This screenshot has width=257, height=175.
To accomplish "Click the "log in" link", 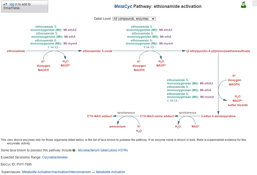I will [x=14, y=4].
